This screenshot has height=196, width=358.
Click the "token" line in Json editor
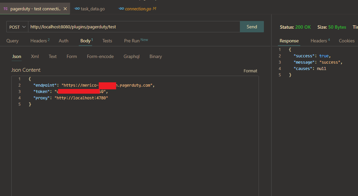click(x=70, y=91)
